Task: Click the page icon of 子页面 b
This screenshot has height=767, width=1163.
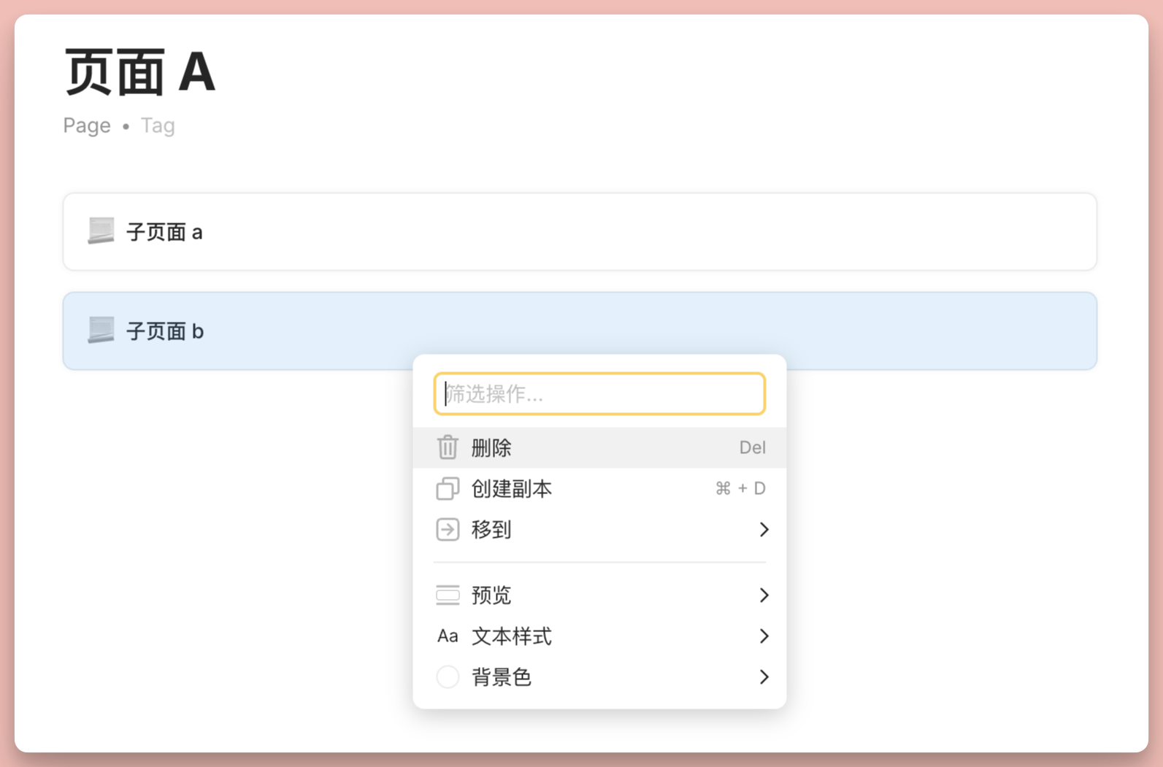Action: [x=101, y=331]
